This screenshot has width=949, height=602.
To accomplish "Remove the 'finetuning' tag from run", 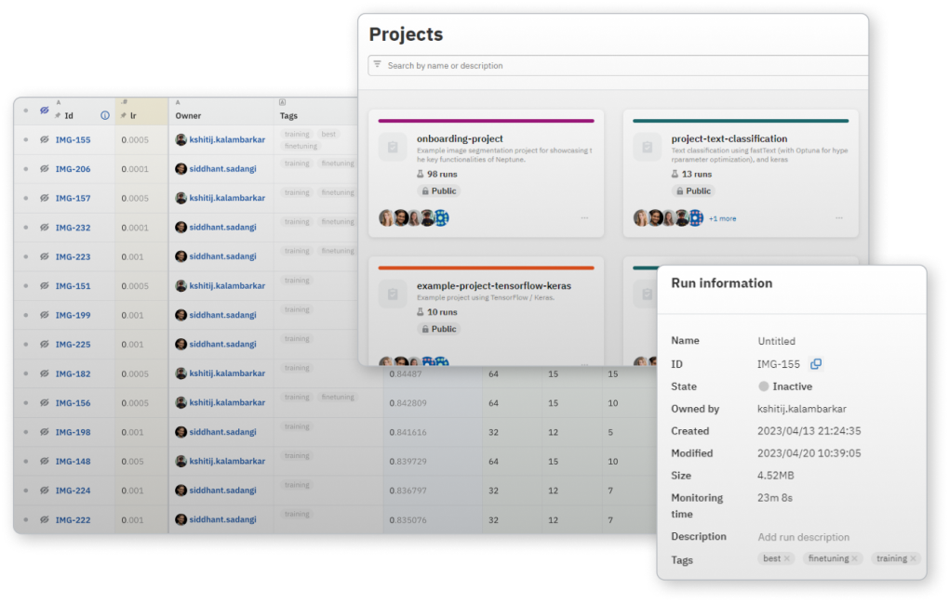I will point(855,558).
